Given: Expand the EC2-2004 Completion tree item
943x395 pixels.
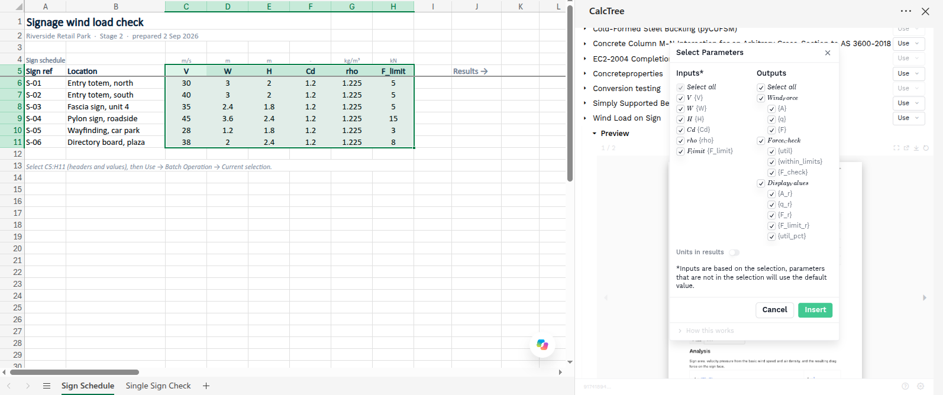Looking at the screenshot, I should point(585,59).
